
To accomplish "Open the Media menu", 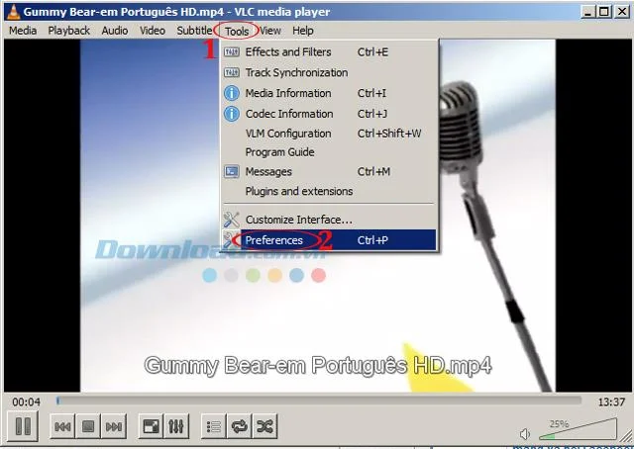I will click(x=23, y=31).
